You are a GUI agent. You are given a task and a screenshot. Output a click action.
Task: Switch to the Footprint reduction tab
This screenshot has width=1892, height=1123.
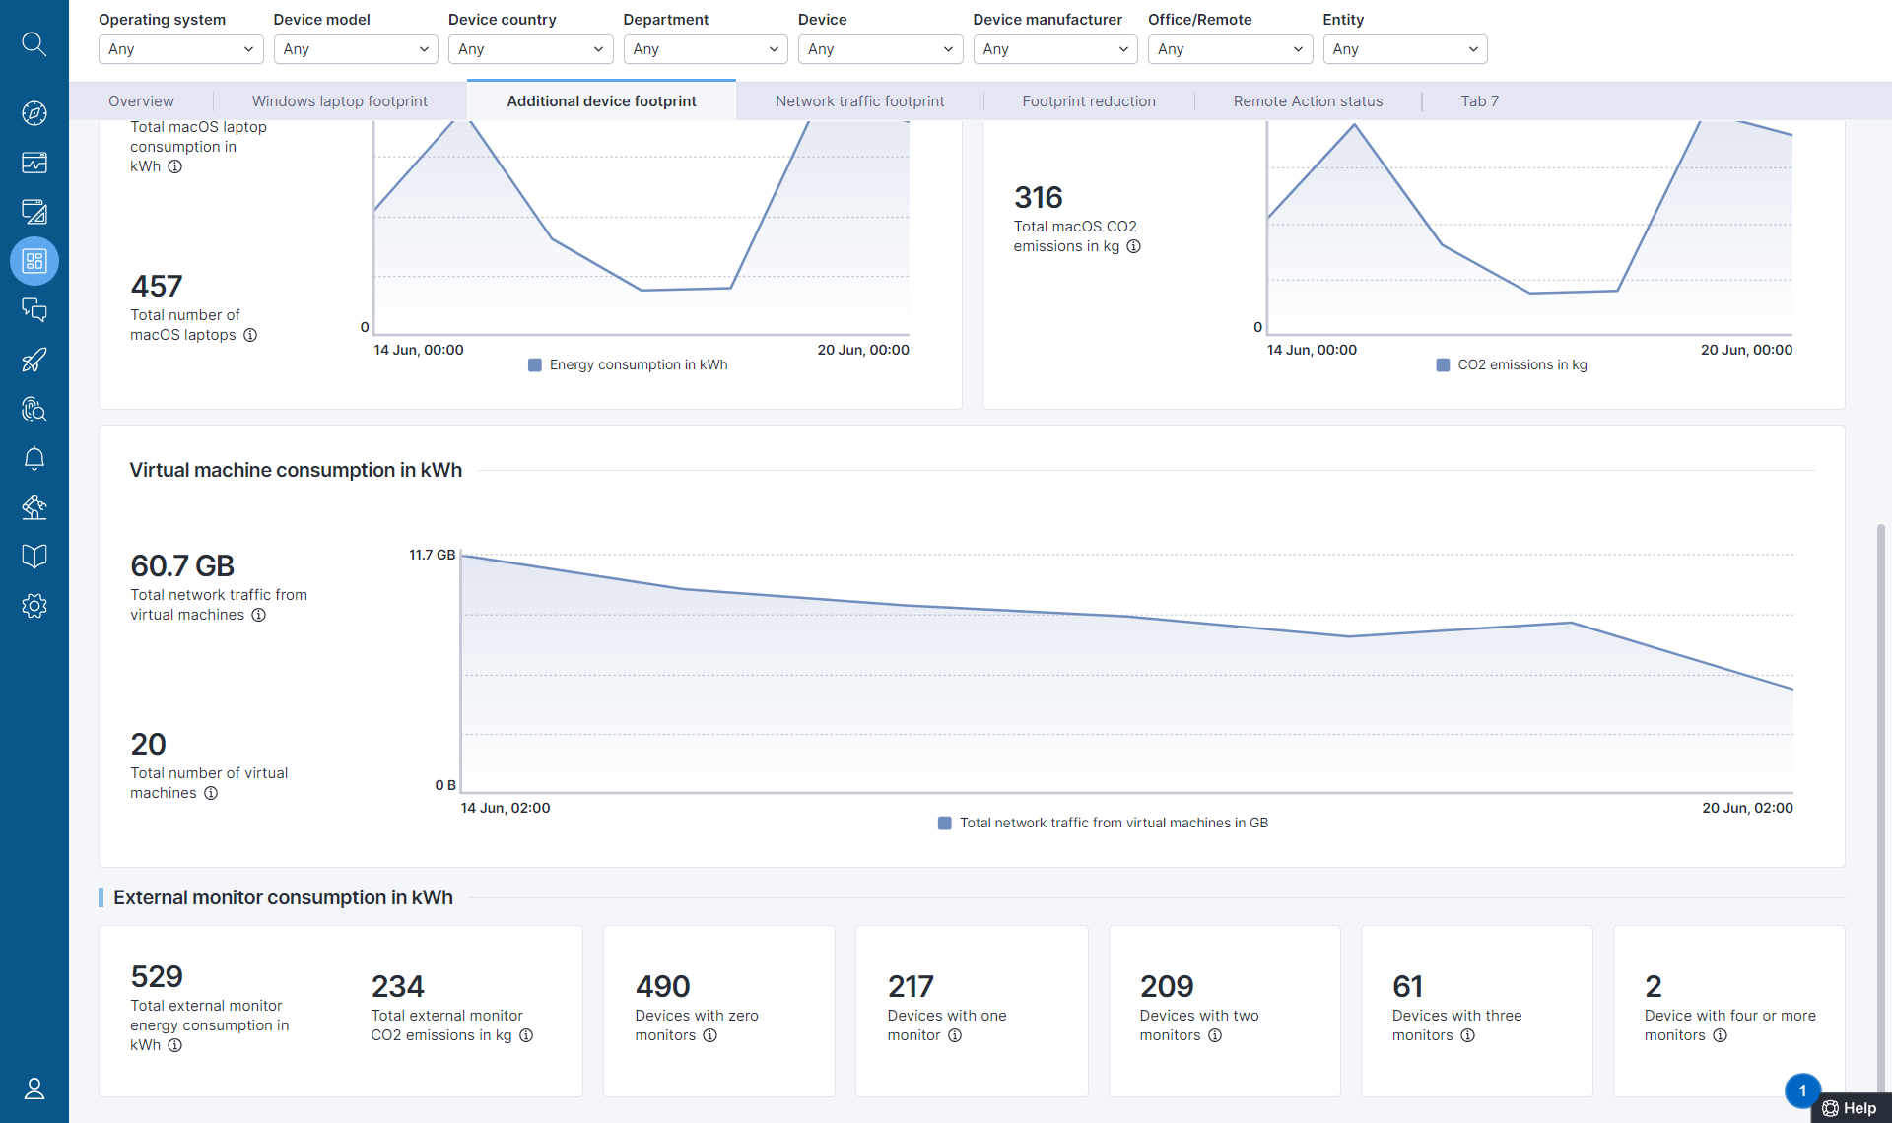[1088, 101]
